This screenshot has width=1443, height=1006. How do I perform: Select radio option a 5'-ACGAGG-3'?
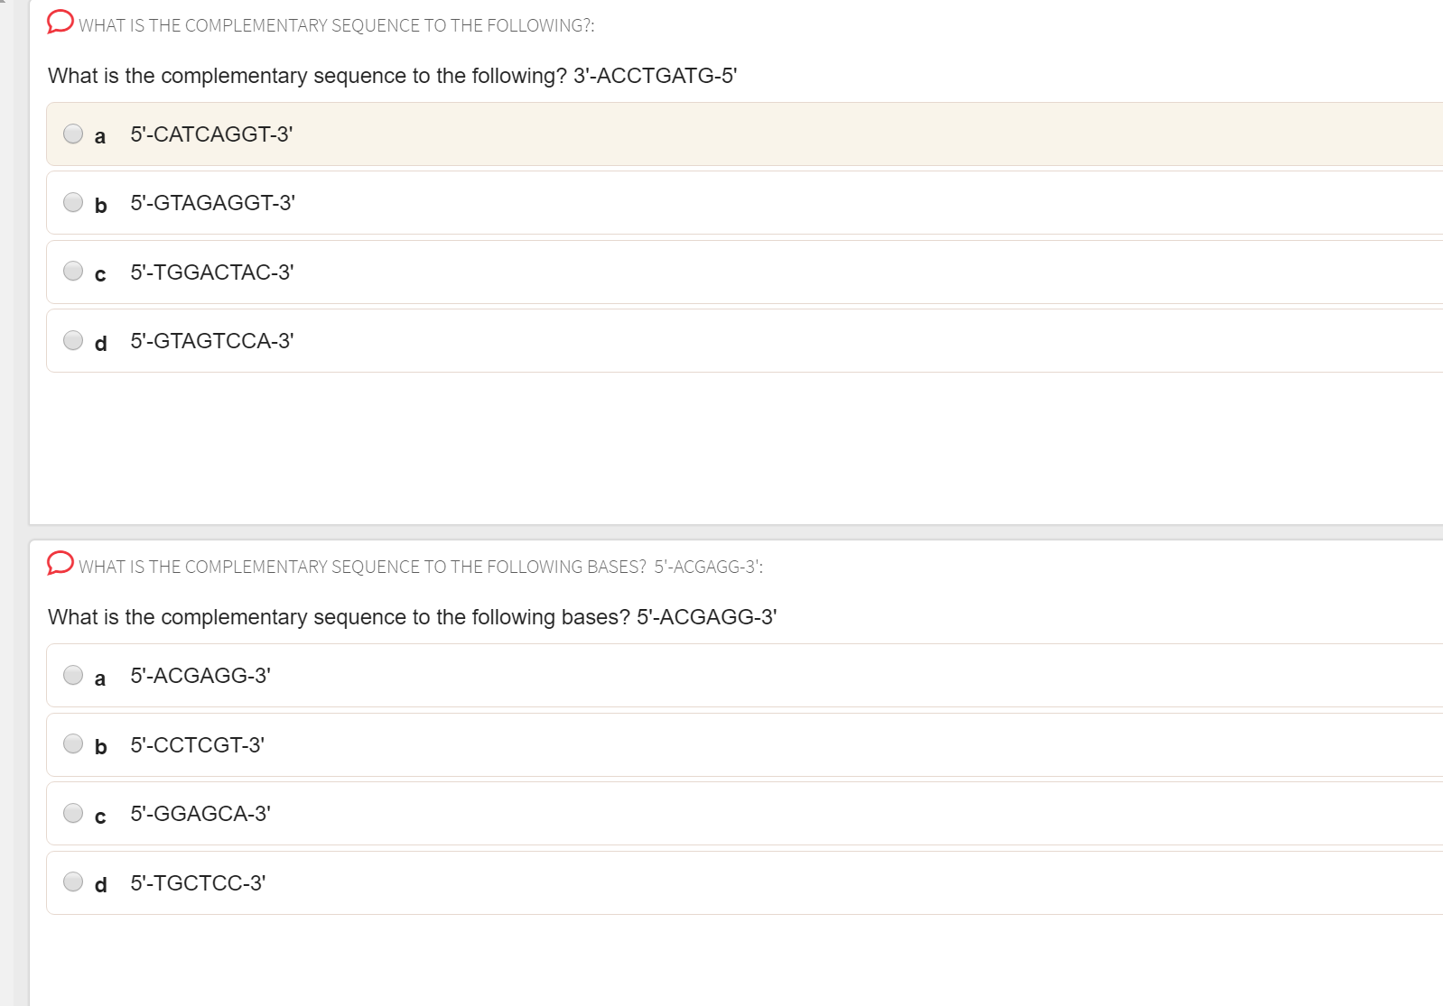tap(73, 675)
